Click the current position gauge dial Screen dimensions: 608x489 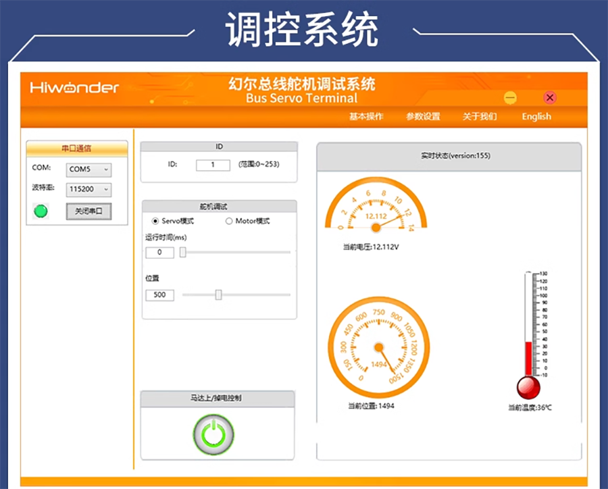click(379, 347)
